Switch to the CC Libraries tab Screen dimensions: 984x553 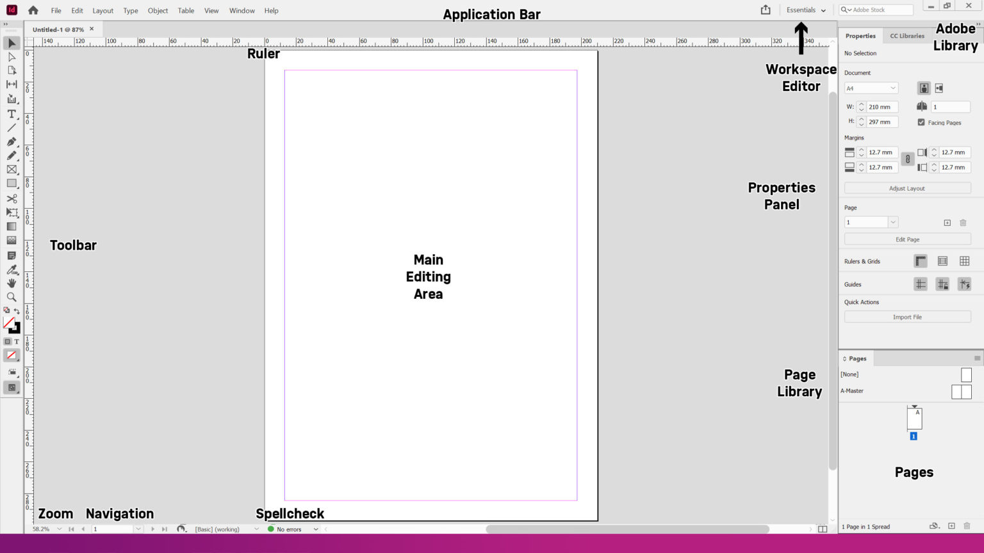click(907, 36)
